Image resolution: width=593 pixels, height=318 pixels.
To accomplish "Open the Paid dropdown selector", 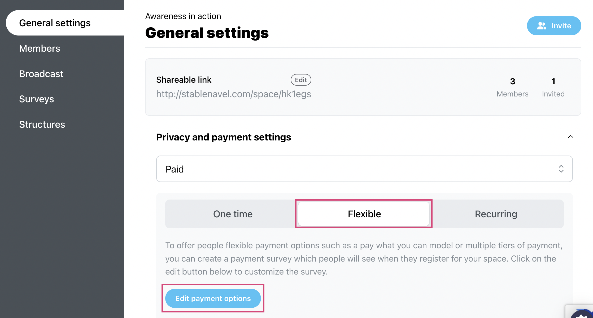I will (x=364, y=169).
